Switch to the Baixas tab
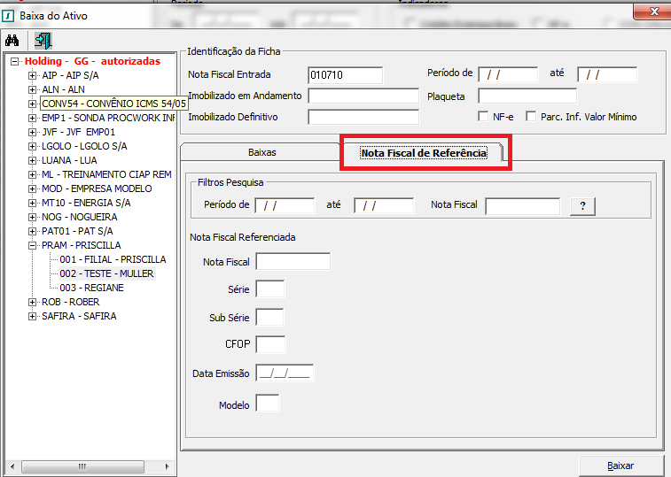 261,152
